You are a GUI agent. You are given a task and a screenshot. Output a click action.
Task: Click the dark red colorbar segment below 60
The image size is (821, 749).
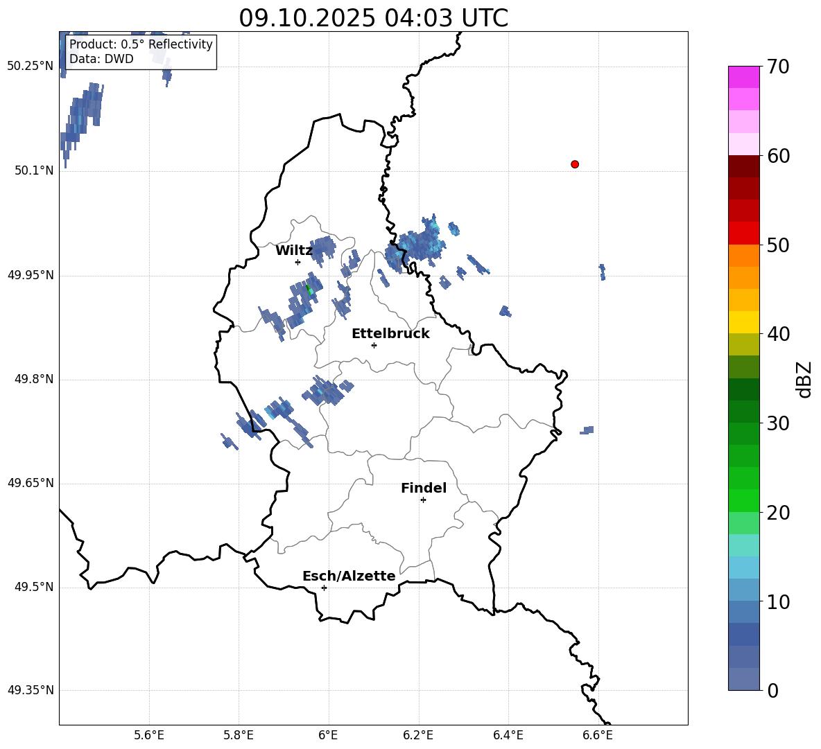(743, 166)
